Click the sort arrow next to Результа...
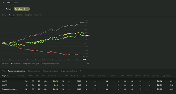The image size is (176, 94). tap(11, 76)
